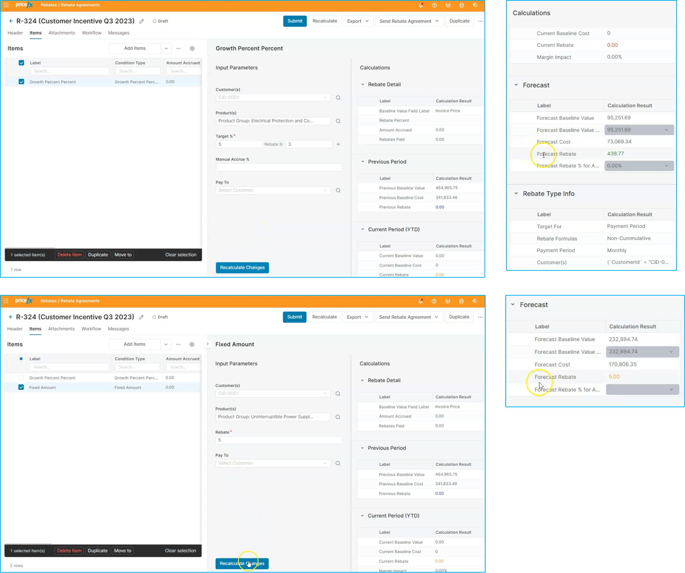Screen dimensions: 685x573
Task: Collapse Previous Period section in upper window
Action: click(363, 162)
